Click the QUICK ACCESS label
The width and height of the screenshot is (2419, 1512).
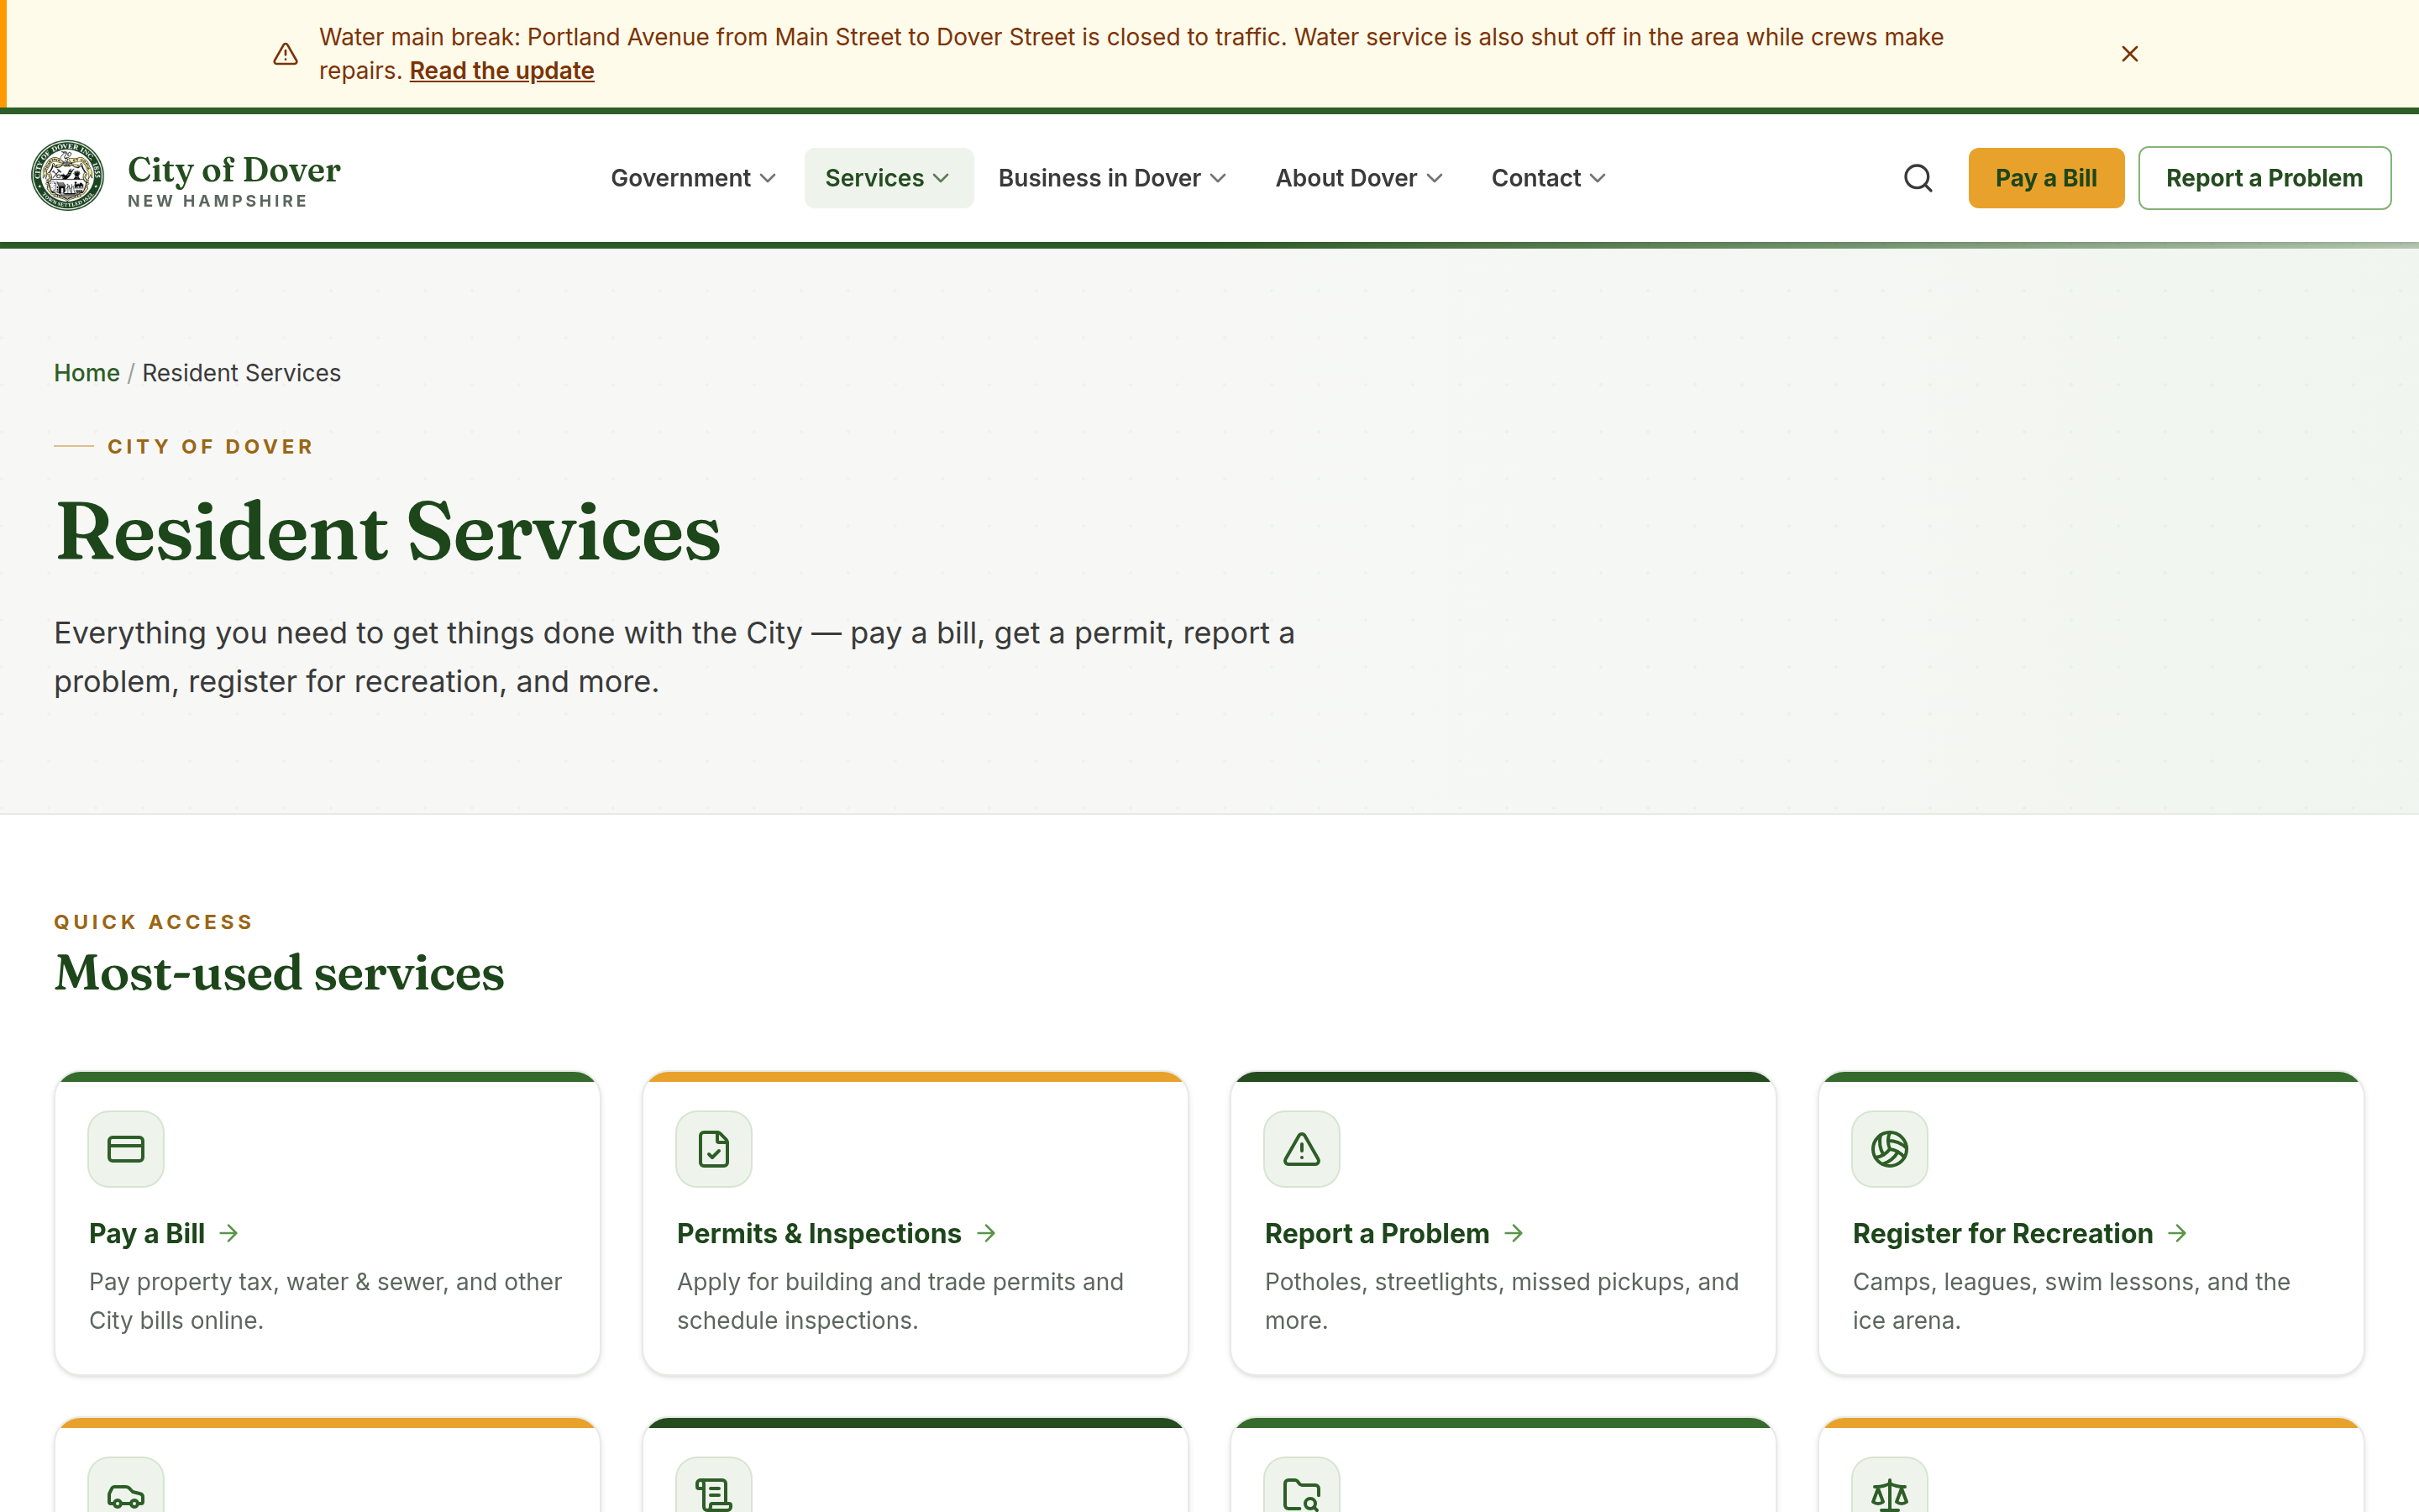coord(154,922)
